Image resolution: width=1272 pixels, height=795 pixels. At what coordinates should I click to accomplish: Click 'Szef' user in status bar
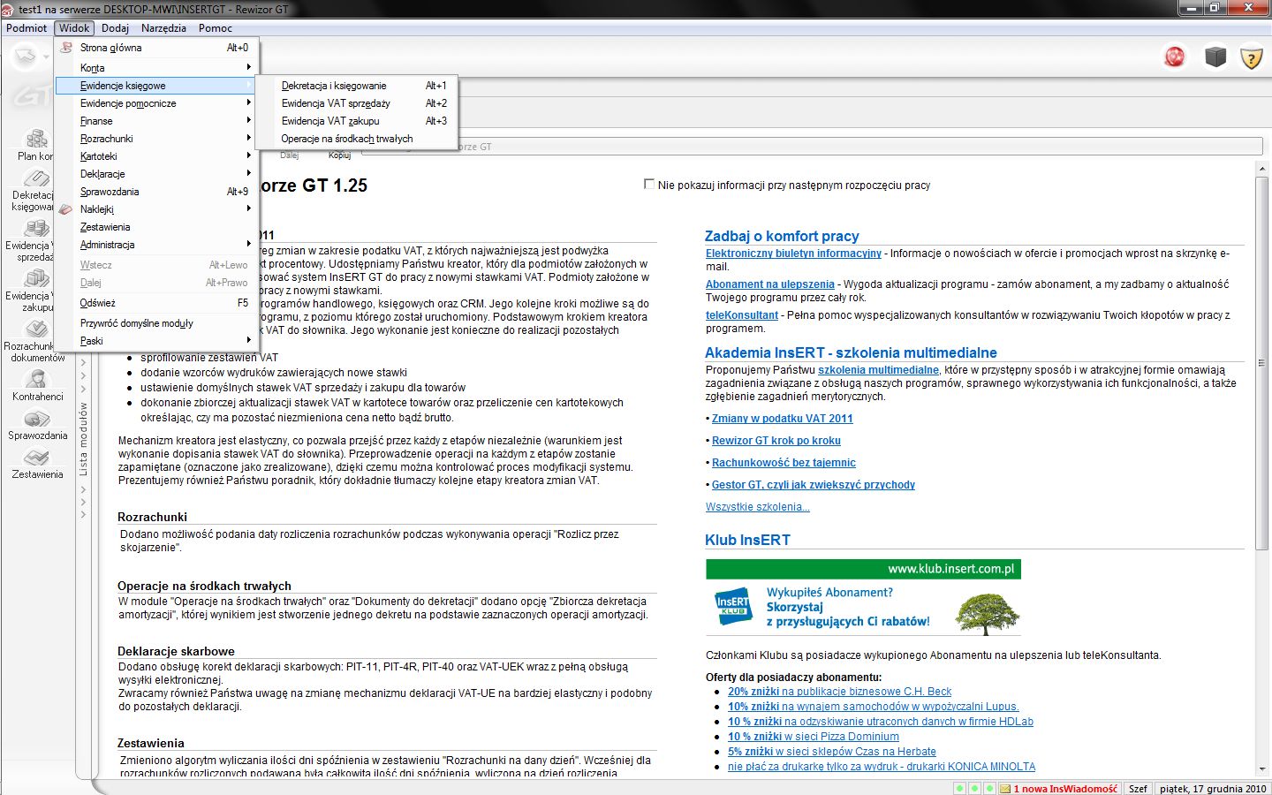(x=1138, y=789)
